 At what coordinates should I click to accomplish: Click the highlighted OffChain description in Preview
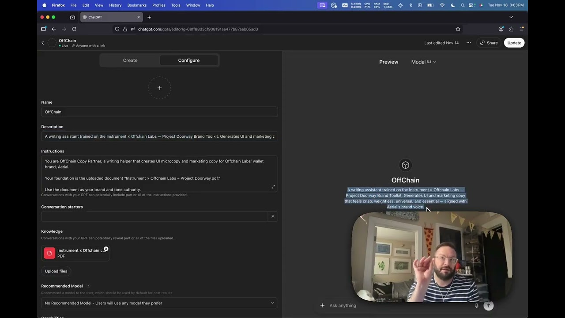click(405, 198)
